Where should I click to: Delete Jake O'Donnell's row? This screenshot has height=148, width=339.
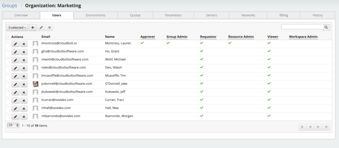point(23,84)
